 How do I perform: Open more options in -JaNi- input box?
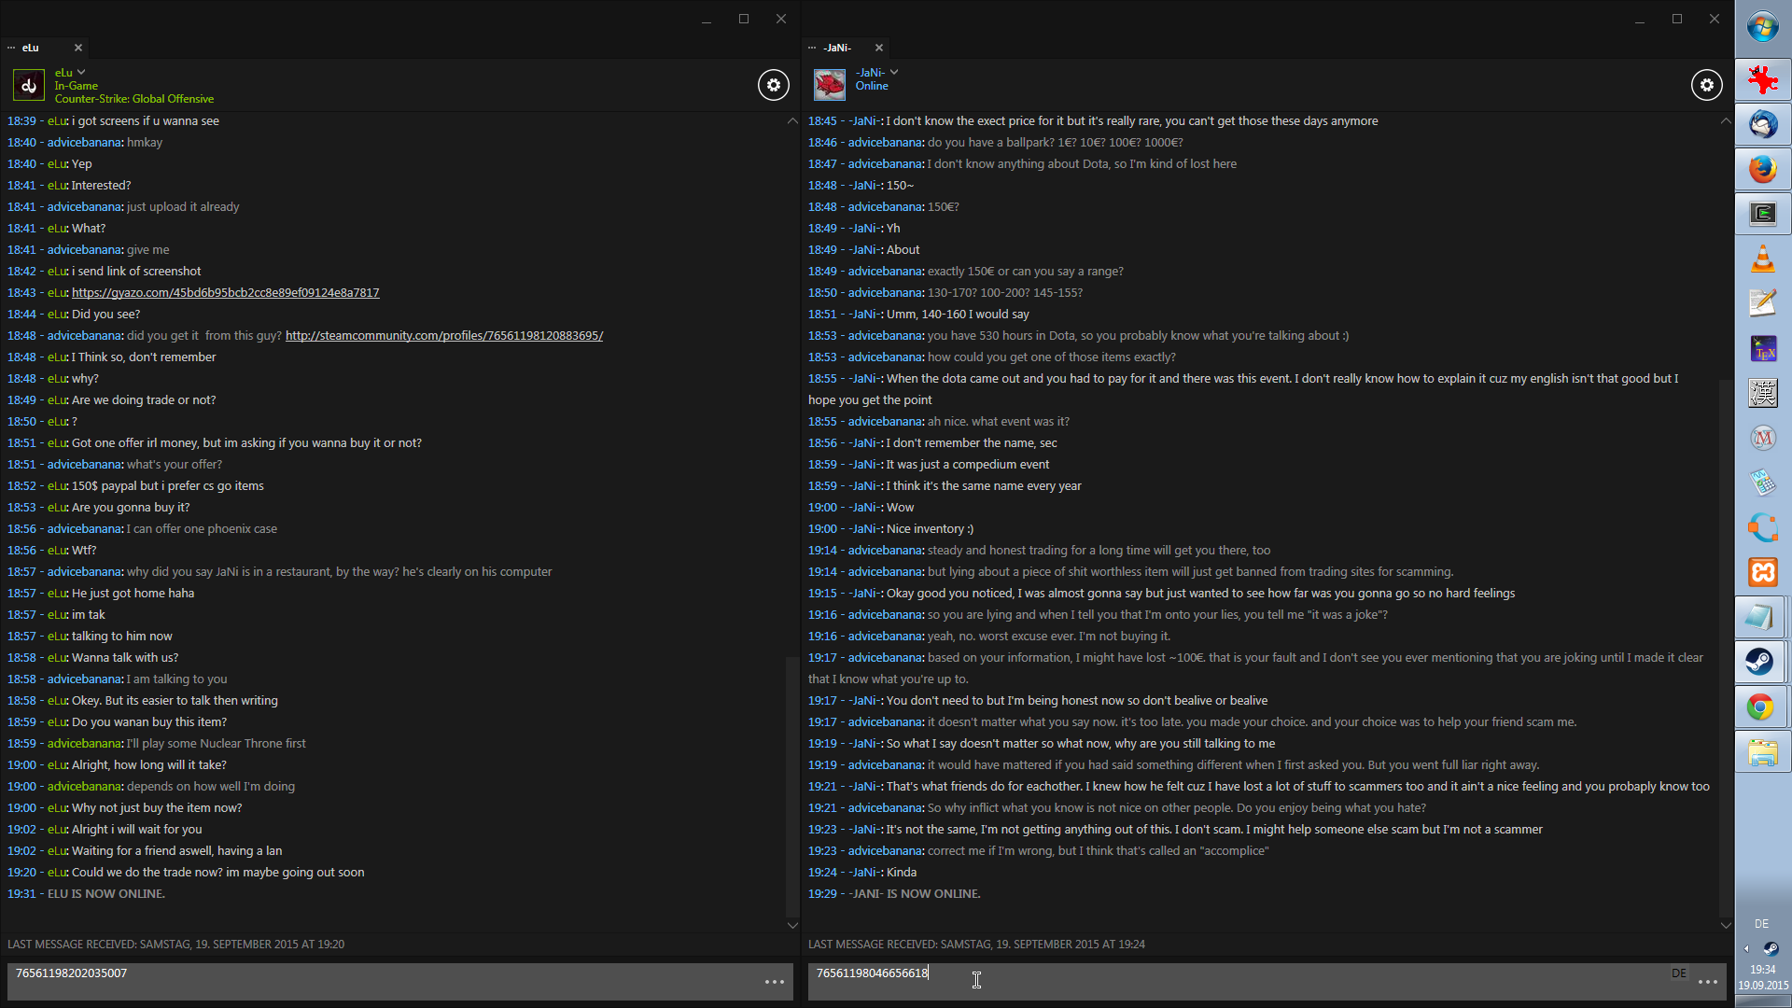[x=1707, y=982]
